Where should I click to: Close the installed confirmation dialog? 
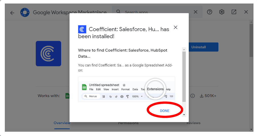[x=176, y=27]
